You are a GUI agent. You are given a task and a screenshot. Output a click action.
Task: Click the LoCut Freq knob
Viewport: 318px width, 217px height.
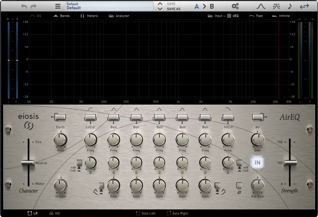click(90, 140)
